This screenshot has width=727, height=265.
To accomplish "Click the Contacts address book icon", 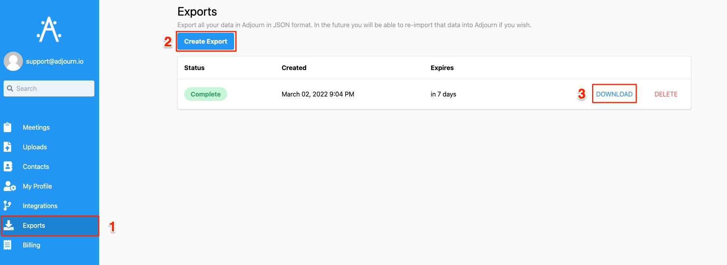I will [8, 167].
